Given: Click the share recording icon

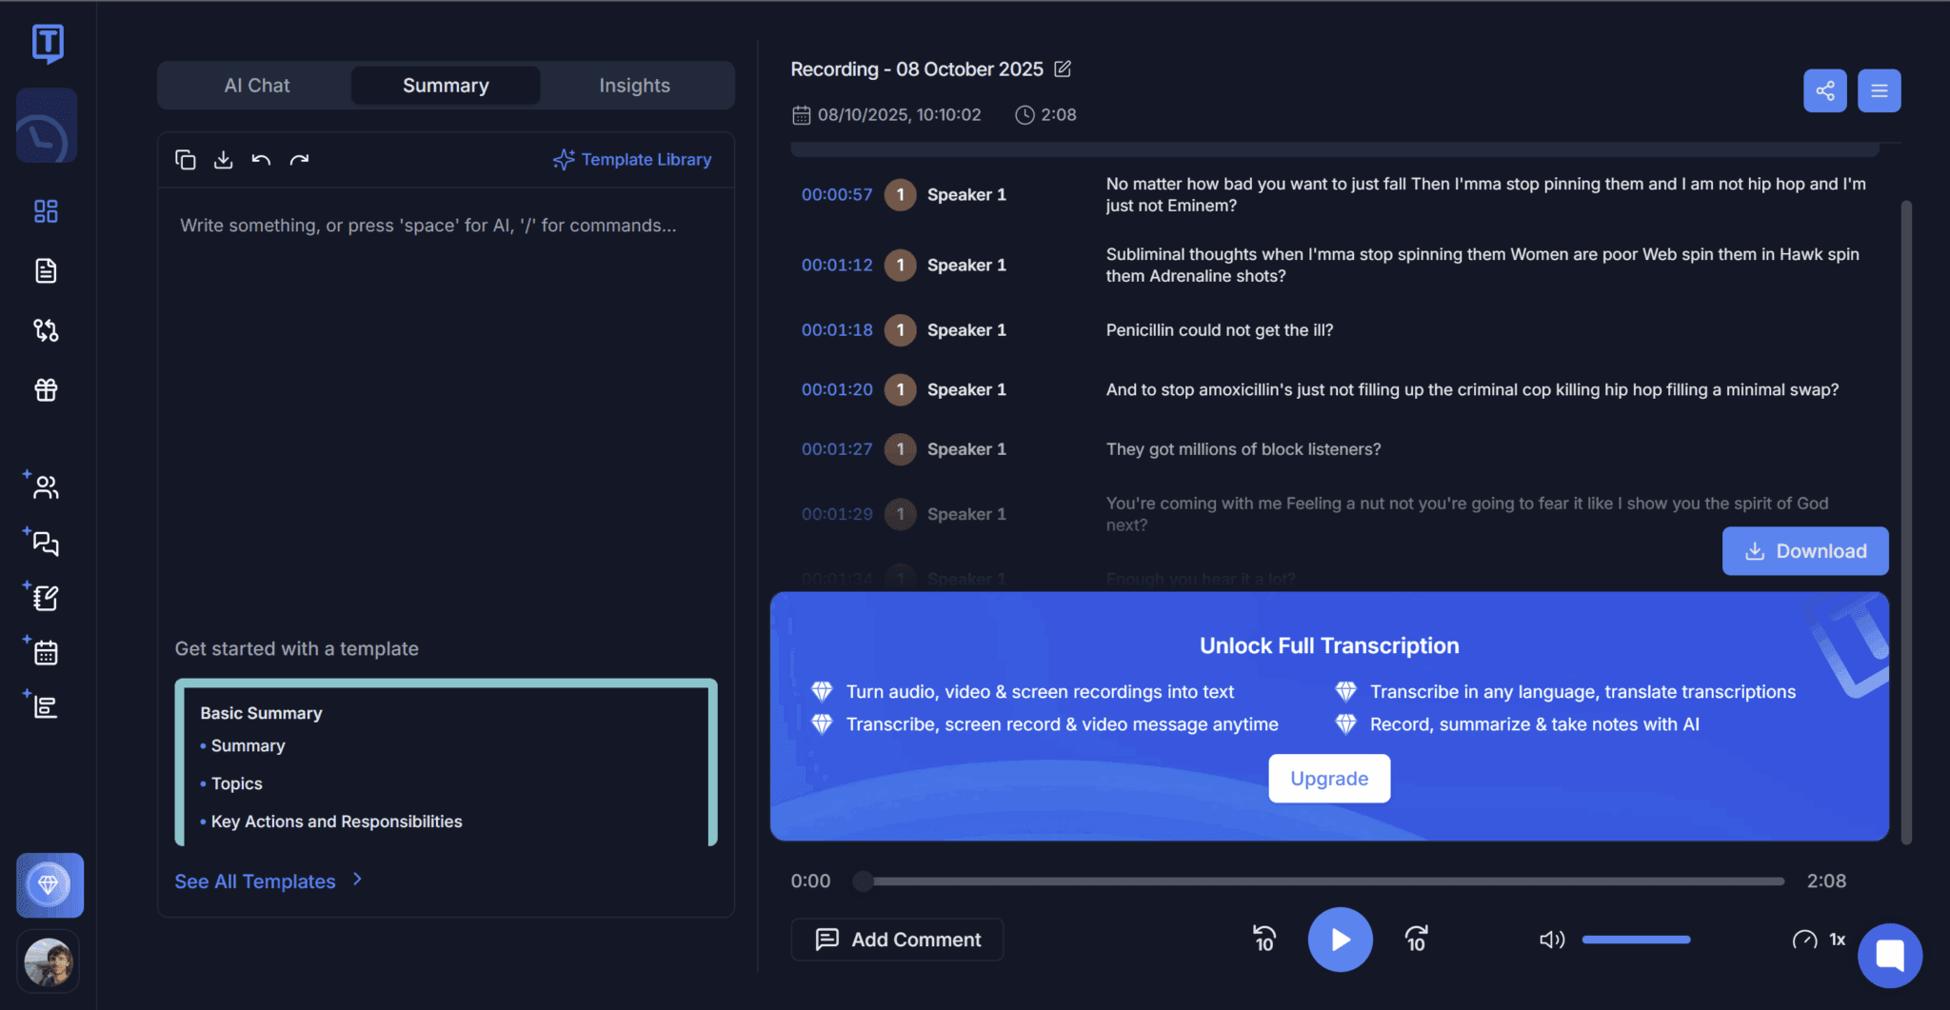Looking at the screenshot, I should 1824,91.
